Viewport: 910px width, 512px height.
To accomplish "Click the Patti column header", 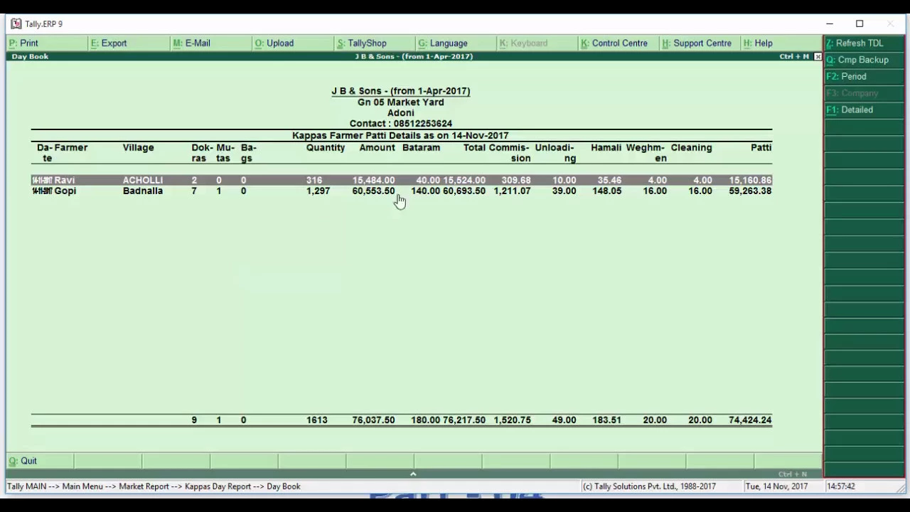I will 761,148.
